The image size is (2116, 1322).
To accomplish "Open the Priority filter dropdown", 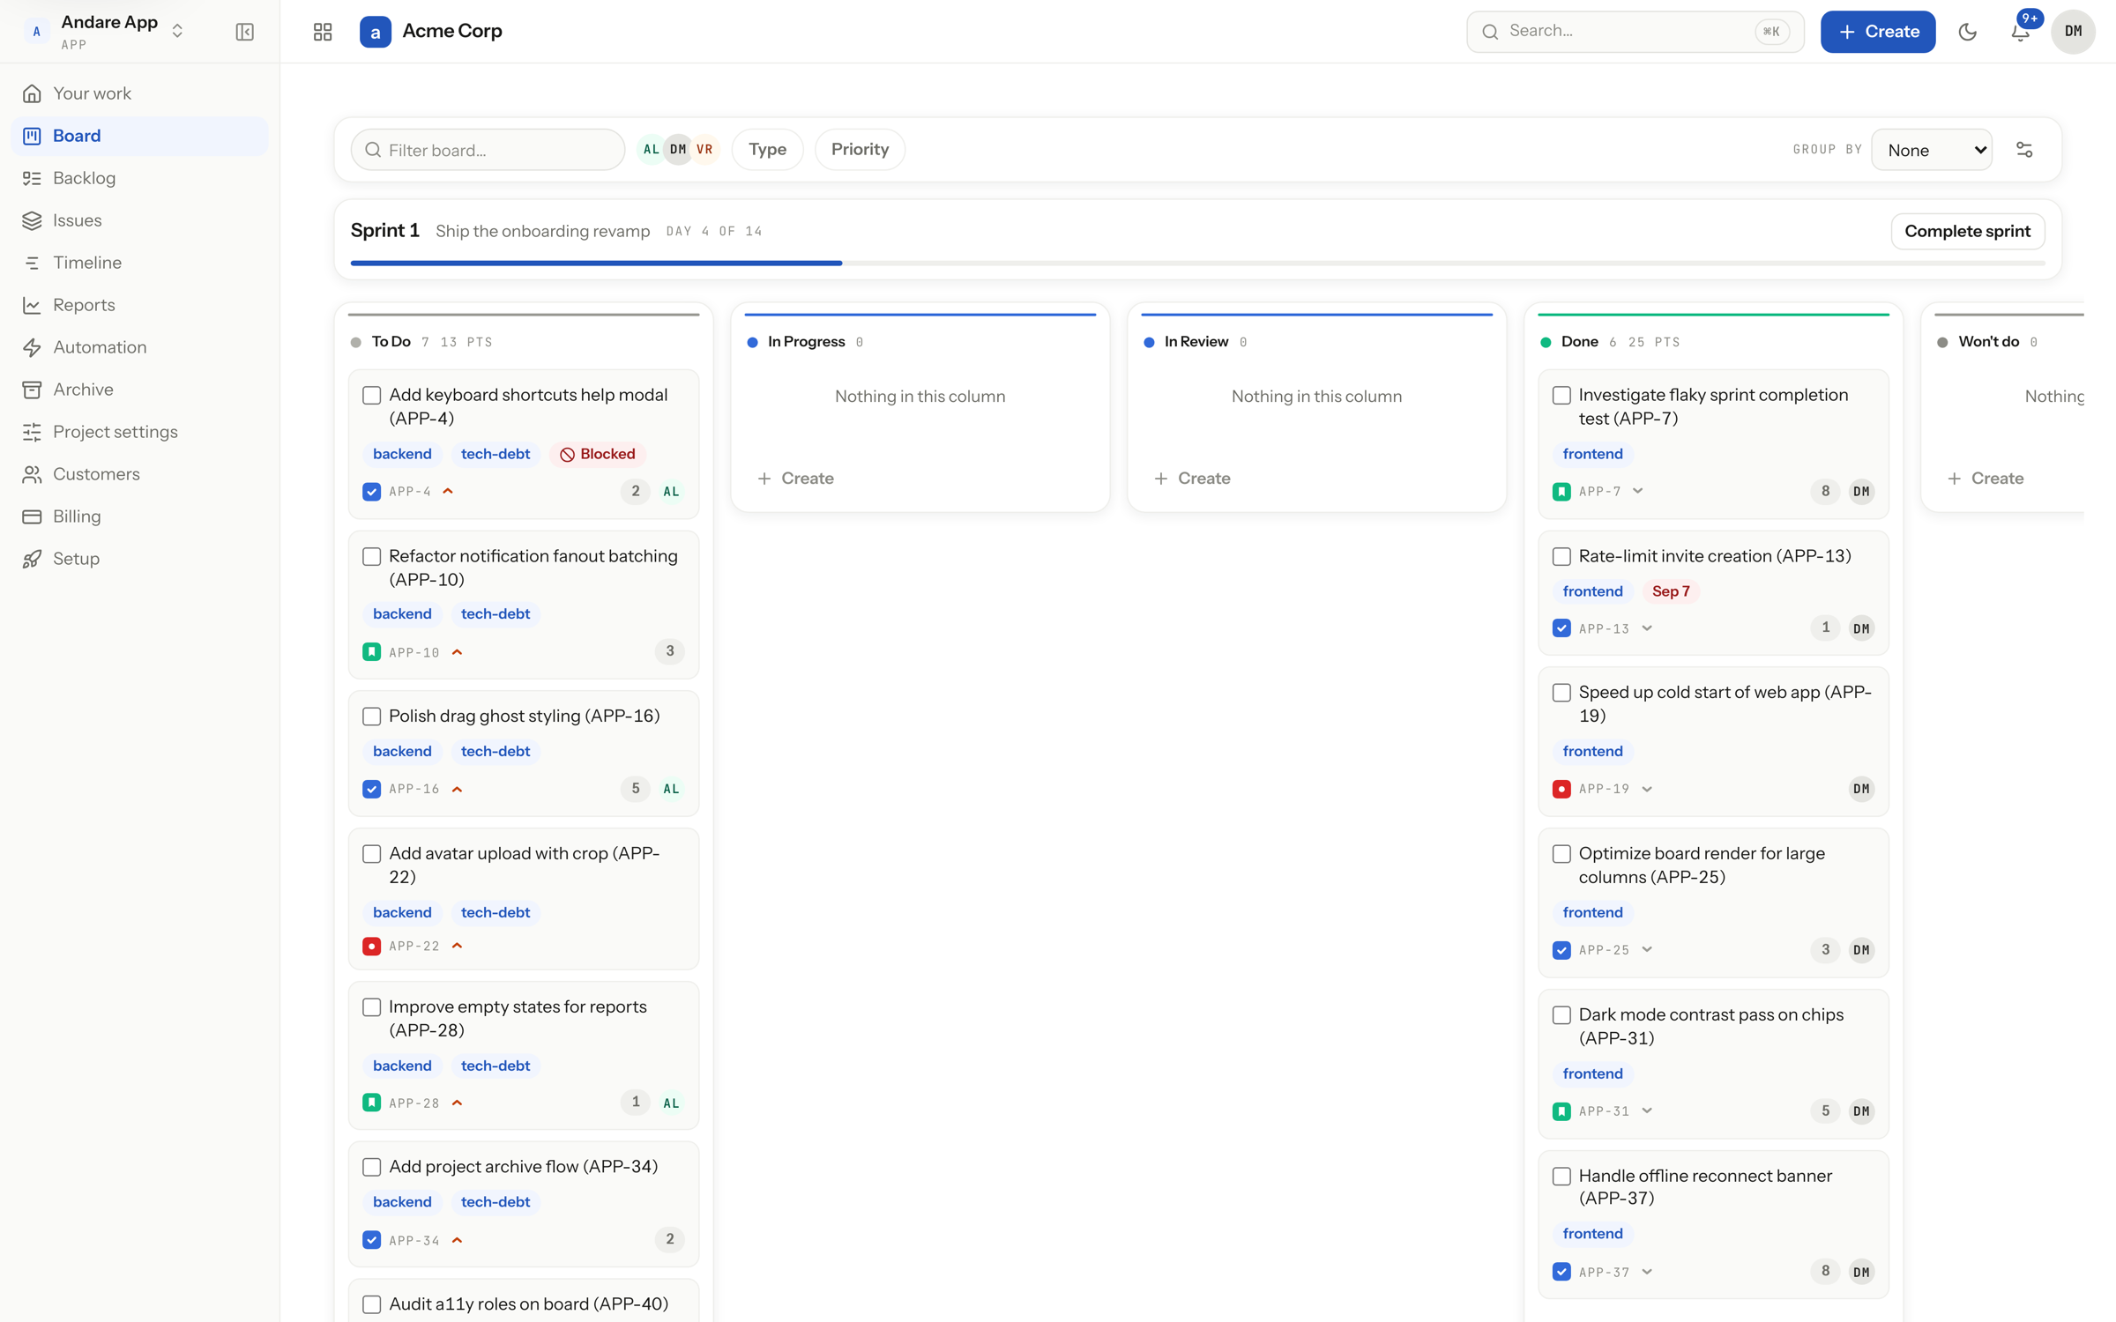I will 860,150.
